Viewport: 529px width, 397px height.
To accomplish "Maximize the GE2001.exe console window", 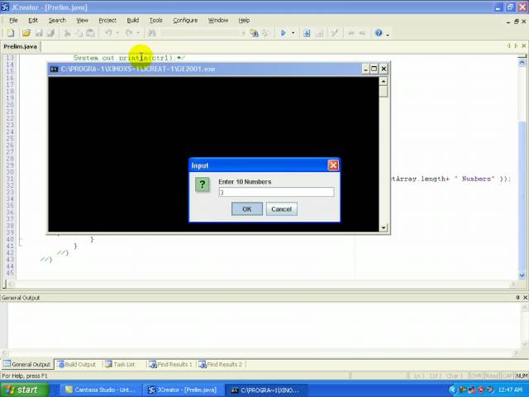I will tap(374, 69).
